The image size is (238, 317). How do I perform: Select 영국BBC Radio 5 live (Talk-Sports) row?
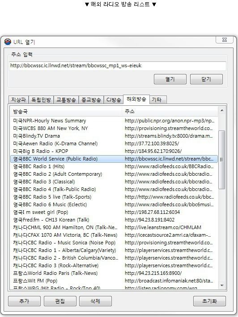tap(114, 197)
